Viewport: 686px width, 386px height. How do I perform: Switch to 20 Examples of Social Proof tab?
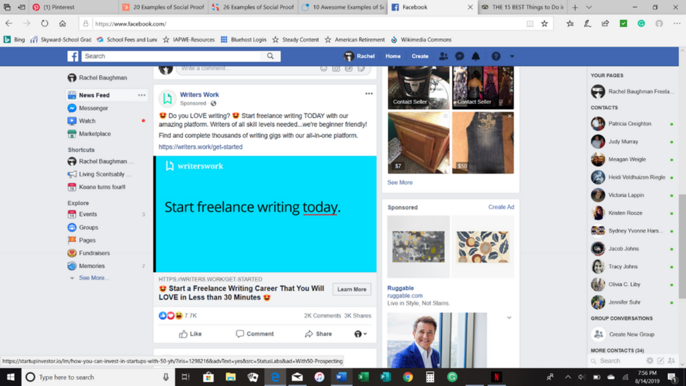coord(164,7)
